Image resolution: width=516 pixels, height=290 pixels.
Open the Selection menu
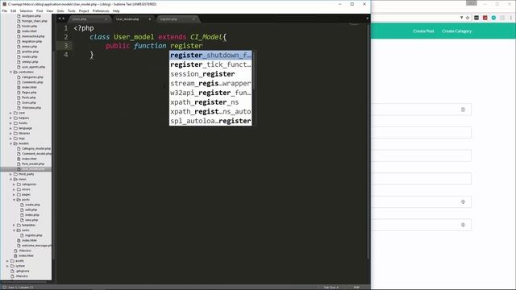(x=26, y=10)
